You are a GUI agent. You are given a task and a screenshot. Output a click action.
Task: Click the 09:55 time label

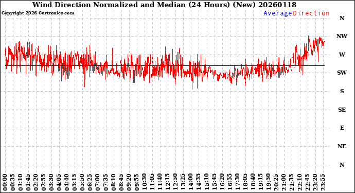(136, 183)
